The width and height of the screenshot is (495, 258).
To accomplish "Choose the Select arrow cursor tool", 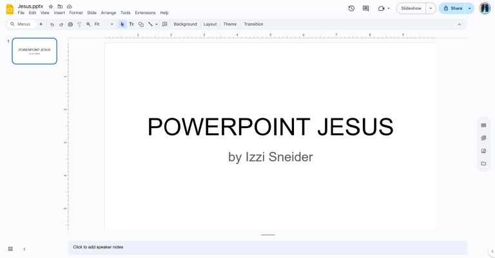I will pos(122,24).
